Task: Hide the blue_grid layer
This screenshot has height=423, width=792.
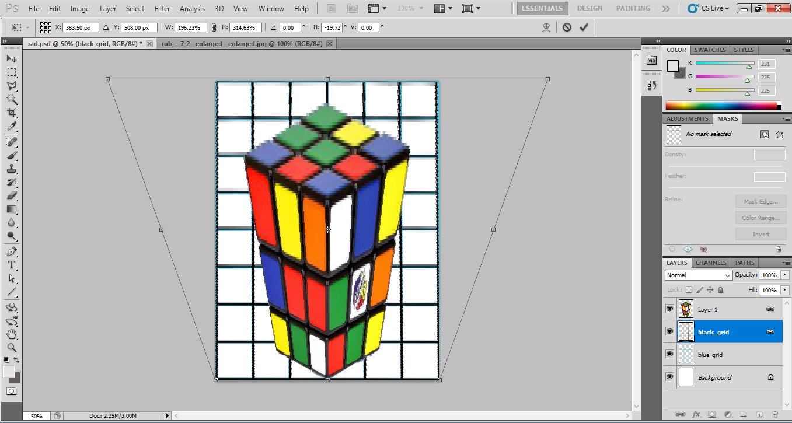Action: point(669,354)
